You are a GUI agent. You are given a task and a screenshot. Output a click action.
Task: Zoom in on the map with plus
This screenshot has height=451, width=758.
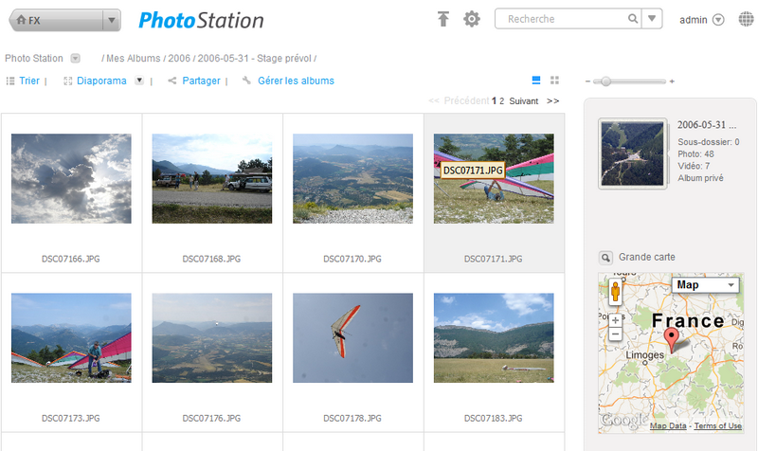point(615,320)
